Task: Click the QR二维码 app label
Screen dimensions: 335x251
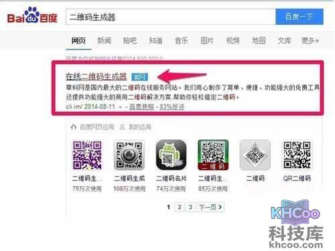Action: click(297, 179)
